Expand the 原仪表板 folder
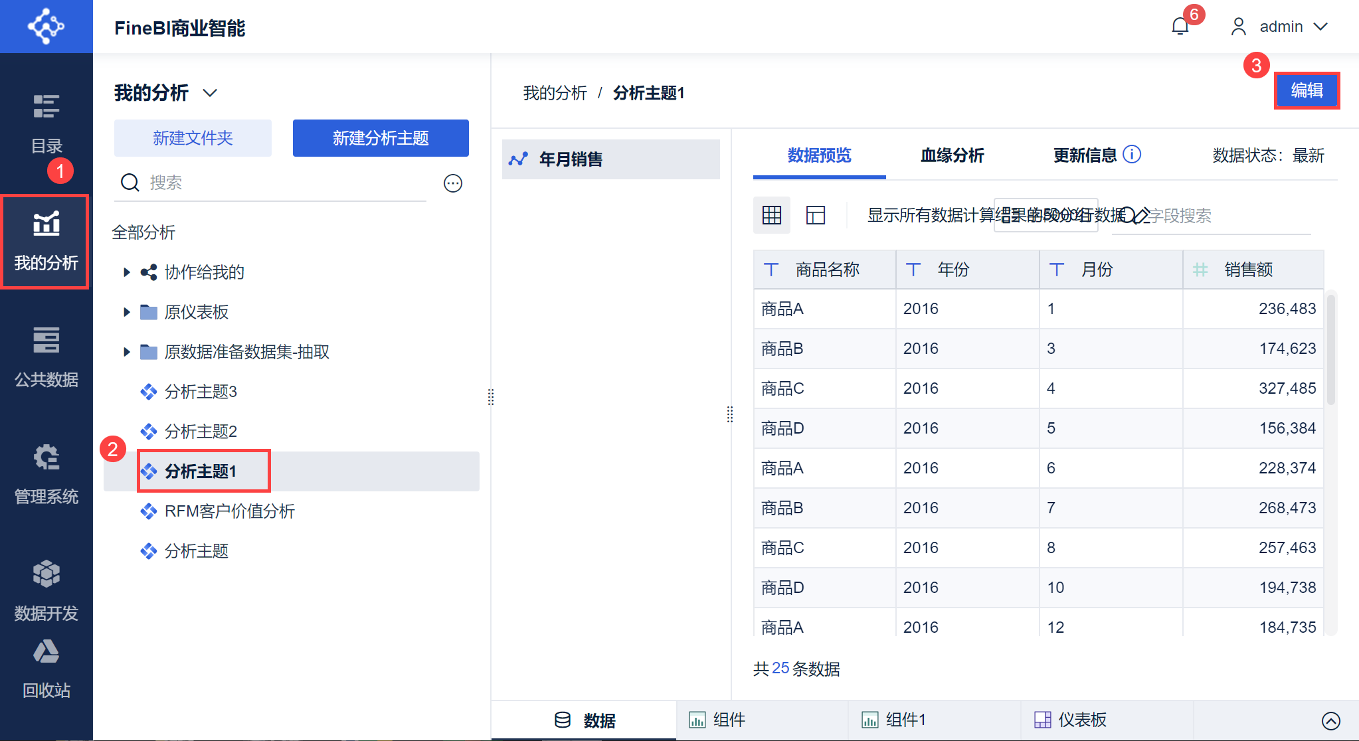The image size is (1359, 741). coord(126,312)
